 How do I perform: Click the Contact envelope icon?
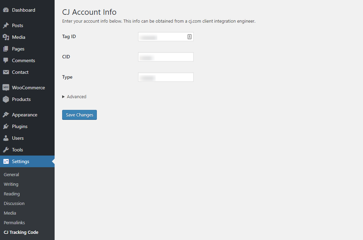[6, 72]
